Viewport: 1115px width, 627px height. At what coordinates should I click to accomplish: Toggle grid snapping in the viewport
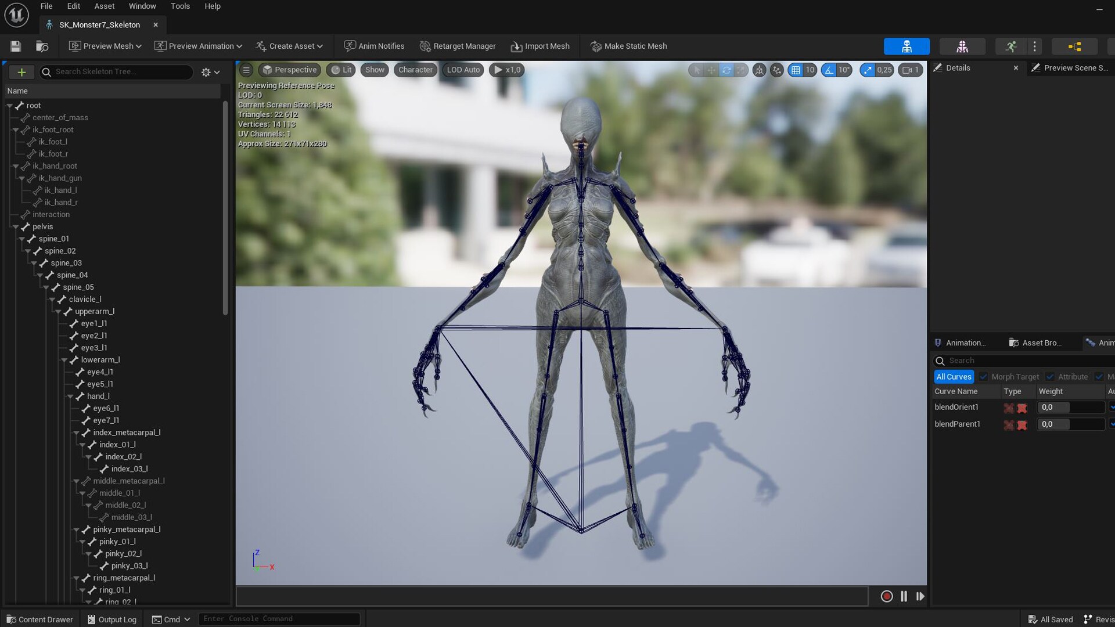pyautogui.click(x=796, y=70)
